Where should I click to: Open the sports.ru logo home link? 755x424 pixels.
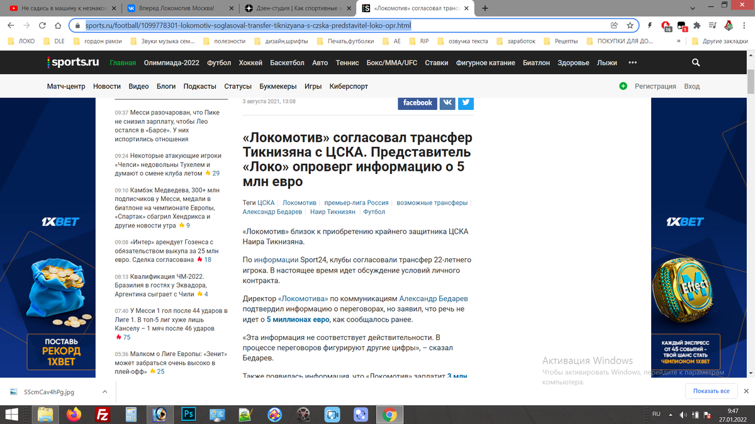(x=74, y=63)
